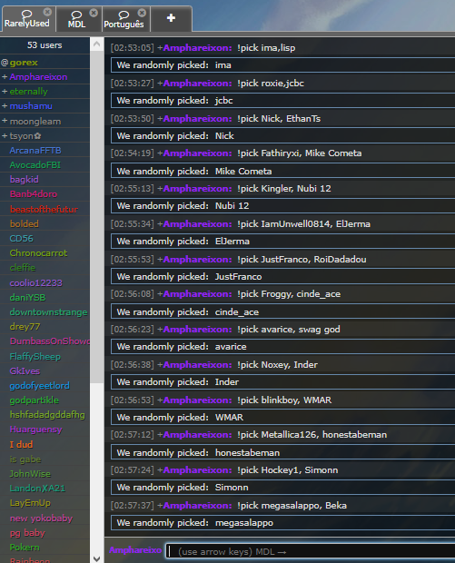
Task: Close the MDL room tab
Action: point(94,13)
